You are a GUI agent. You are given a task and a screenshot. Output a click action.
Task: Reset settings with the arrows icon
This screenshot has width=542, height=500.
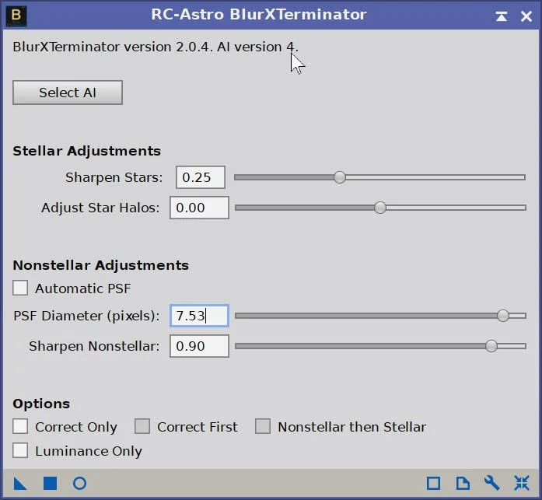point(521,483)
